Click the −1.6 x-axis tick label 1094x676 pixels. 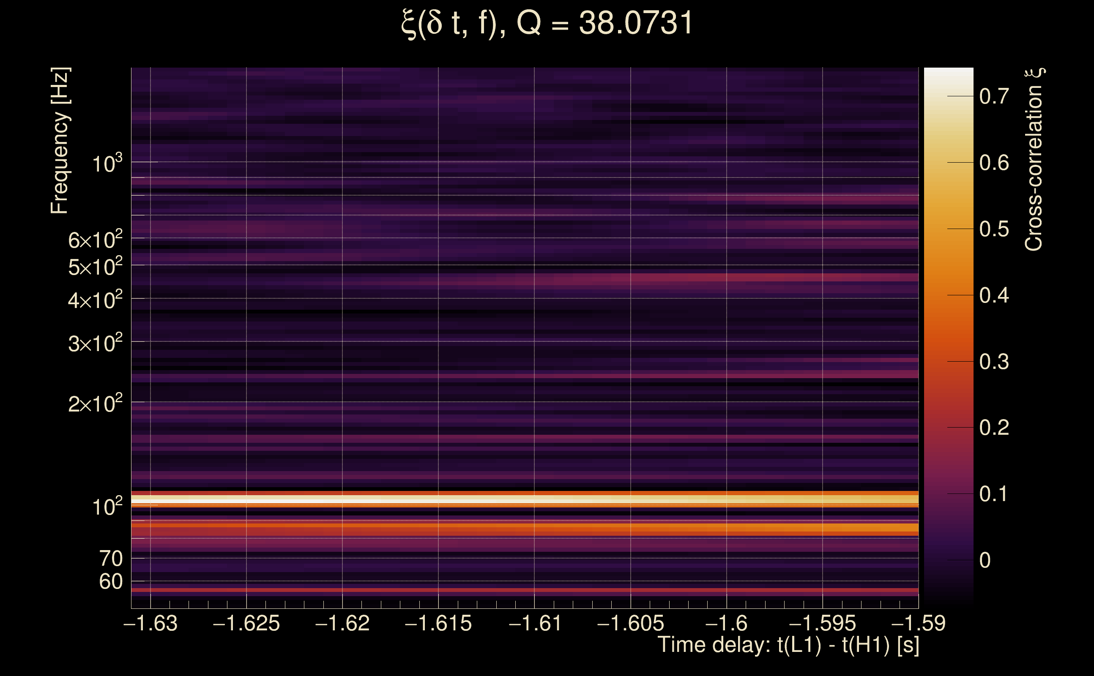[x=726, y=623]
